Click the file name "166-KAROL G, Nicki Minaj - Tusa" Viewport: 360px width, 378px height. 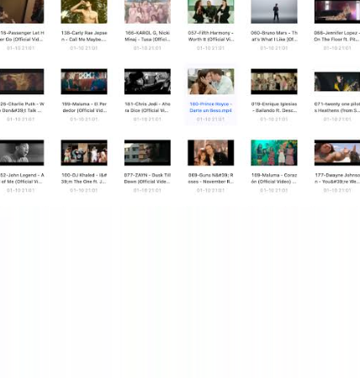[147, 36]
